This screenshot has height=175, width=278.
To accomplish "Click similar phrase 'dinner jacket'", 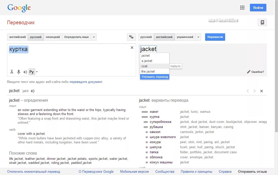I will [x=56, y=159].
